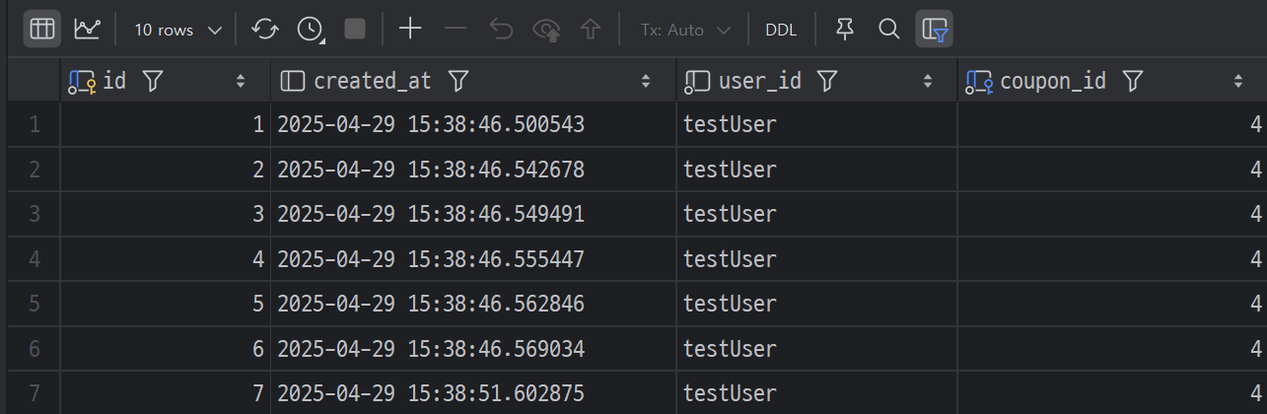Screen dimensions: 1267x414
Task: Open Tx: Auto transaction mode dropdown
Action: [x=685, y=30]
